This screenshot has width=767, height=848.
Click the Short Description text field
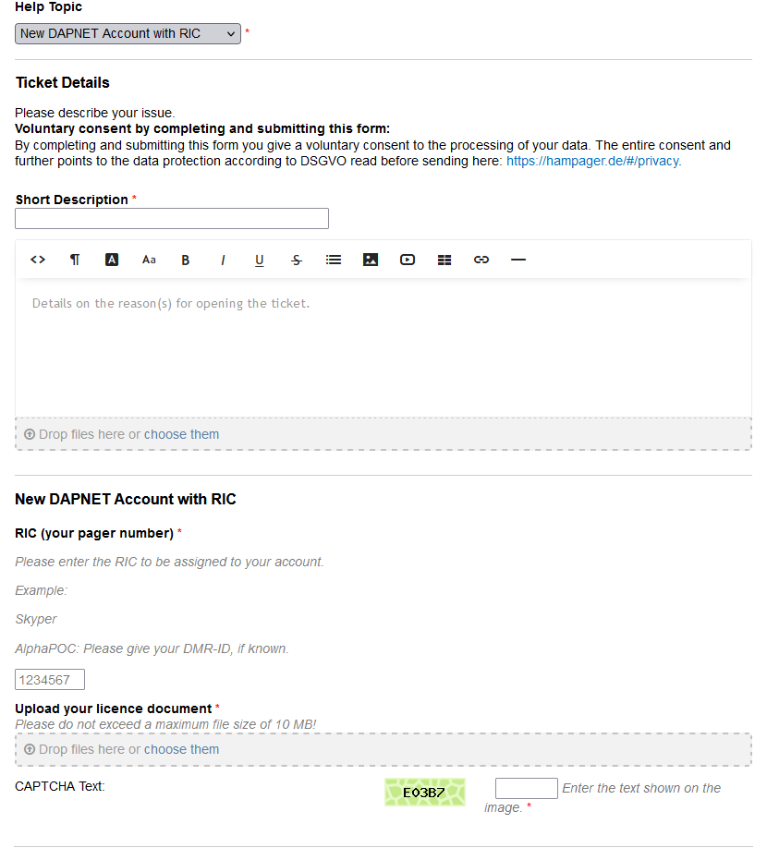coord(172,218)
